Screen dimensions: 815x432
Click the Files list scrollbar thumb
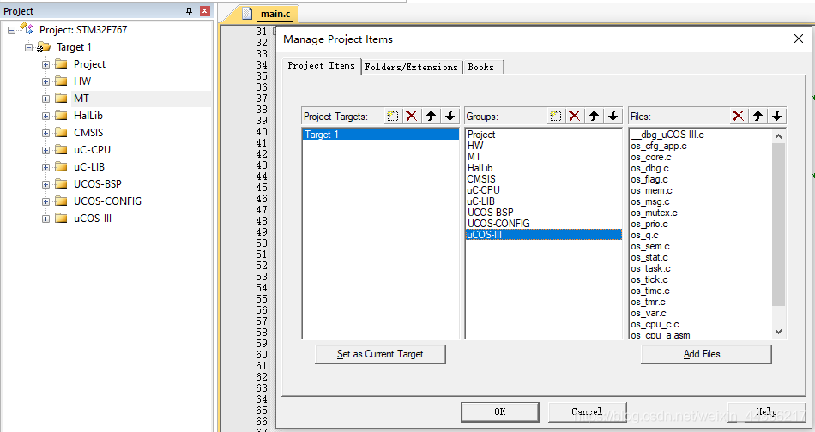(778, 225)
